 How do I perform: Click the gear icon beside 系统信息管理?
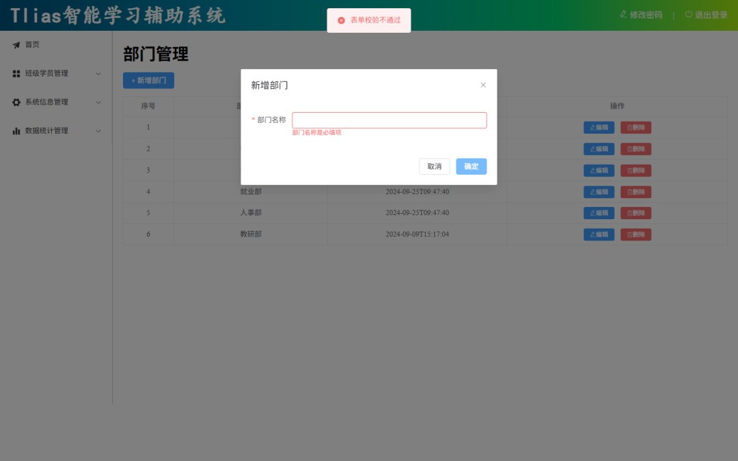pos(16,102)
